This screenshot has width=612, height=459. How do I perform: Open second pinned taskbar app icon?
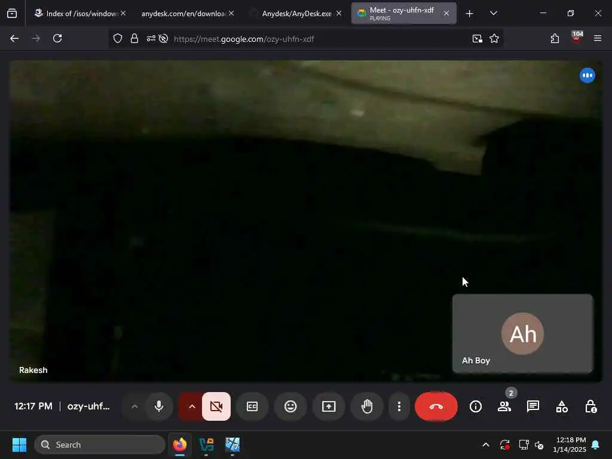click(206, 445)
